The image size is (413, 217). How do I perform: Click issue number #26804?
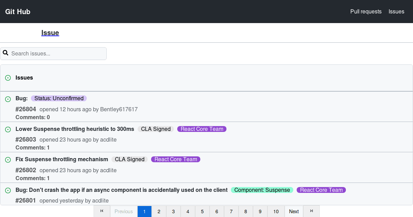click(x=26, y=109)
